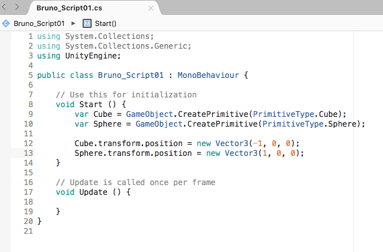The width and height of the screenshot is (383, 252).
Task: Click the 'Cube' variable on line 9
Action: click(x=103, y=114)
